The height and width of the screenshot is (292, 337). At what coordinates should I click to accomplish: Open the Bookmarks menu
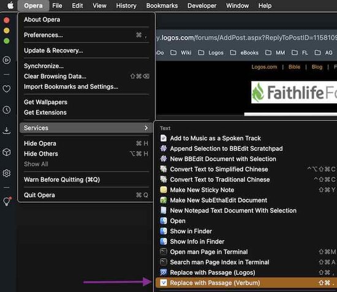click(162, 6)
